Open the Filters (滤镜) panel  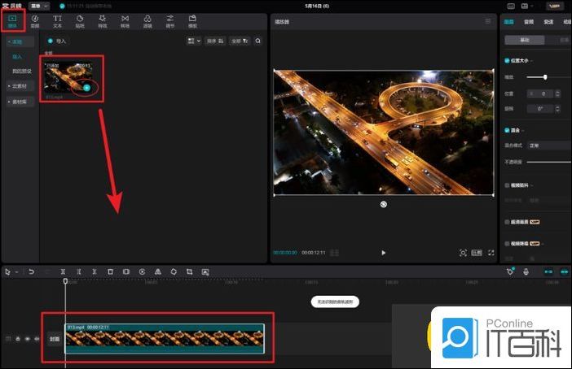click(147, 20)
